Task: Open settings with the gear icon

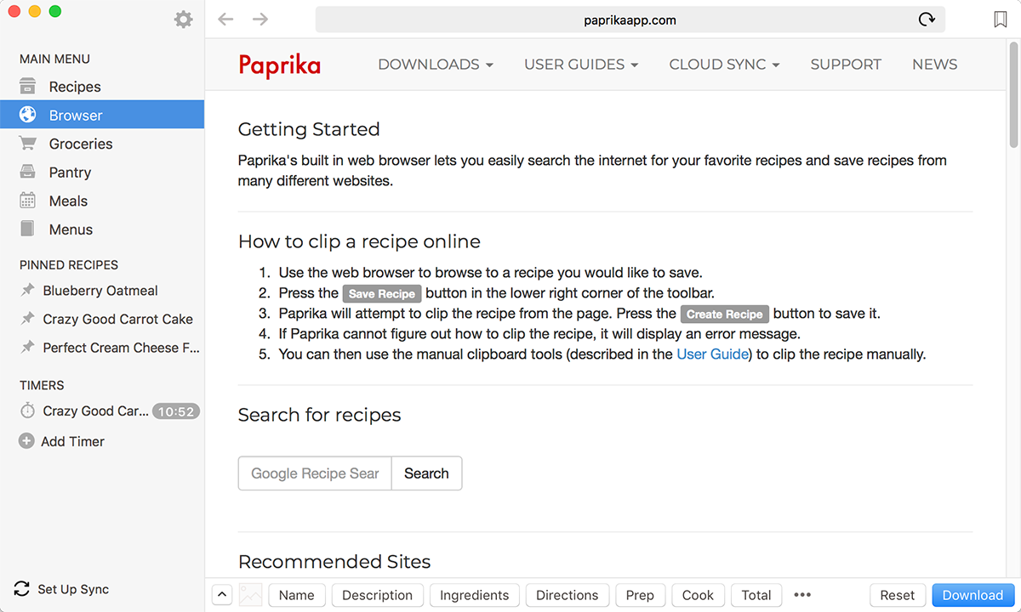Action: [x=183, y=19]
